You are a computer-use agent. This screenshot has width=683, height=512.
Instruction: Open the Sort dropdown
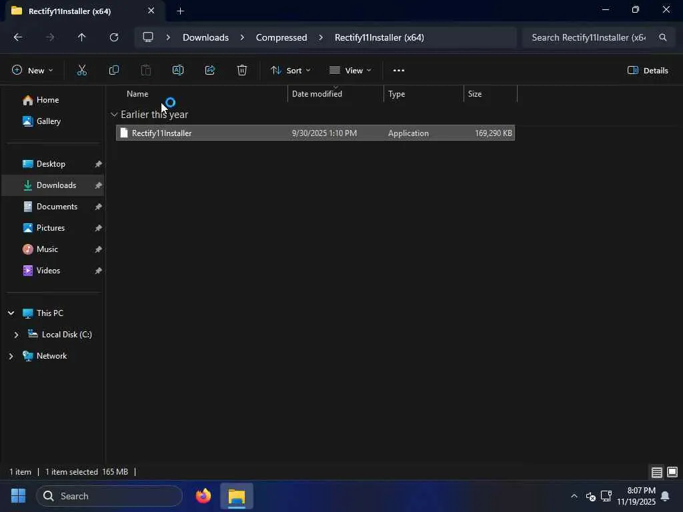291,70
